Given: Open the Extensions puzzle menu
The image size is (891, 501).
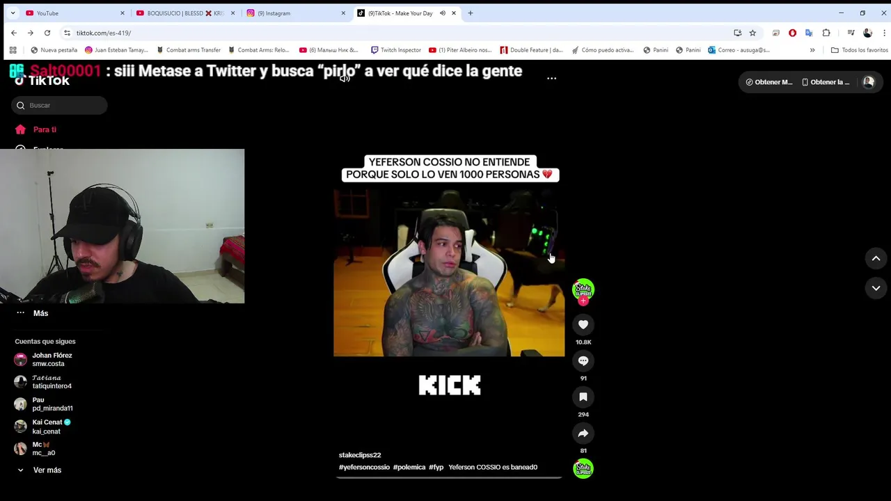Looking at the screenshot, I should click(x=826, y=33).
